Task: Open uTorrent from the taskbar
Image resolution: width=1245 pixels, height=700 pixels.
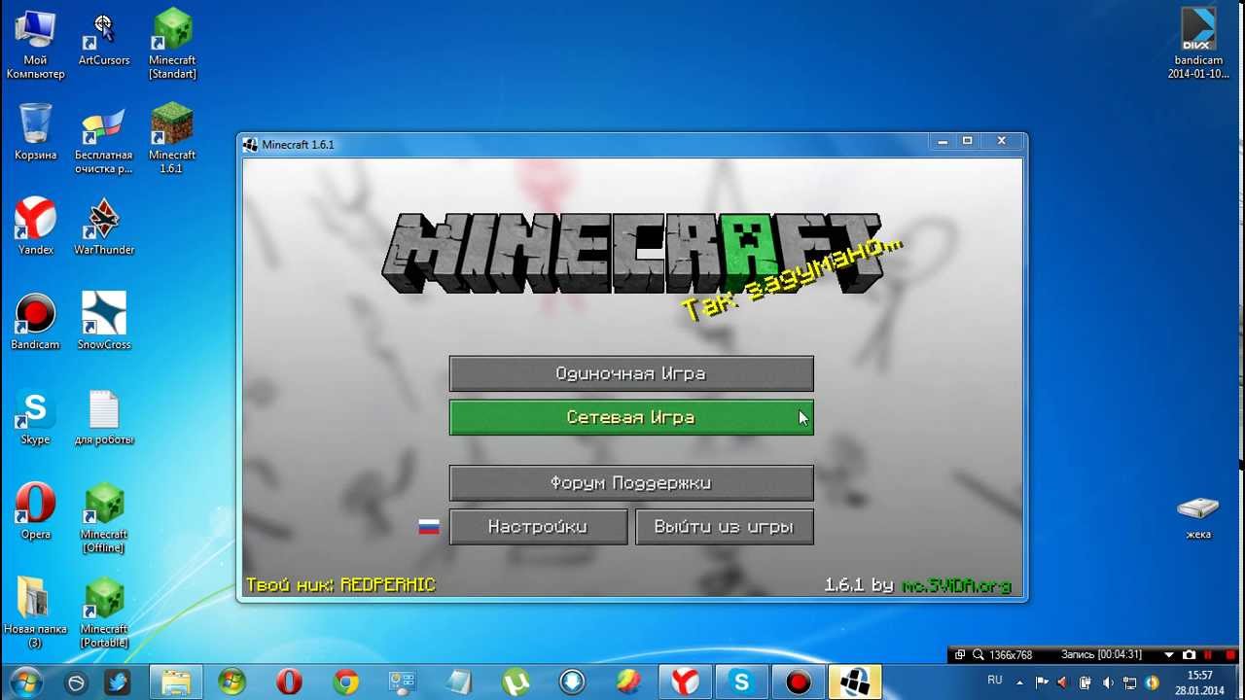Action: click(516, 682)
